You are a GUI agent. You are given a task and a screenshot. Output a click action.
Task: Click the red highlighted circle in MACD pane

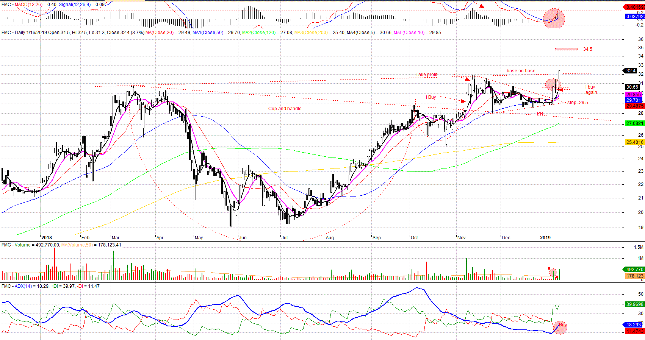(554, 18)
